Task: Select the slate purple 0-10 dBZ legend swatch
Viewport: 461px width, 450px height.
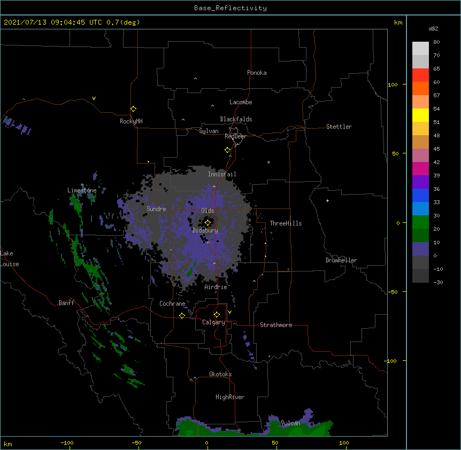Action: click(420, 249)
